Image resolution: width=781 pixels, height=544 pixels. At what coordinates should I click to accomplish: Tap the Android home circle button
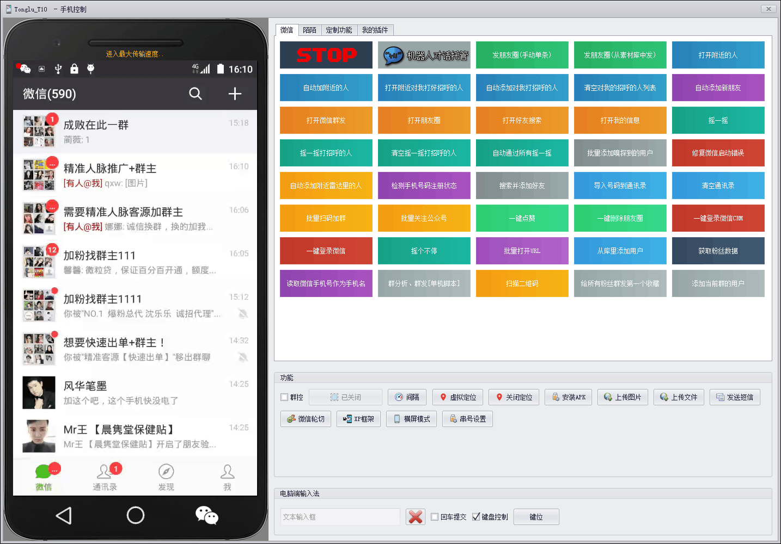coord(136,515)
